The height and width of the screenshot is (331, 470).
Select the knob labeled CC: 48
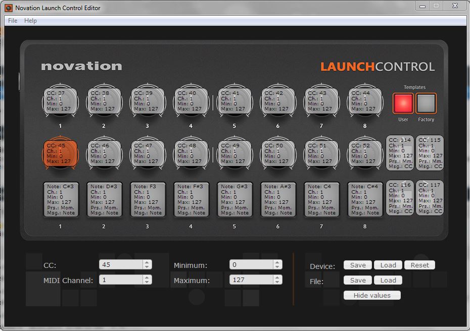[x=191, y=153]
